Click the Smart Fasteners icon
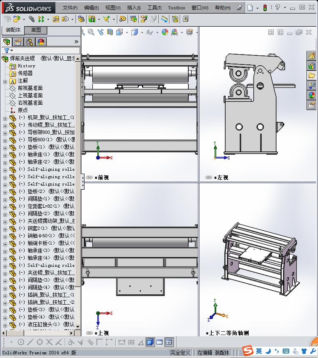The height and width of the screenshot is (358, 318). pos(56,19)
